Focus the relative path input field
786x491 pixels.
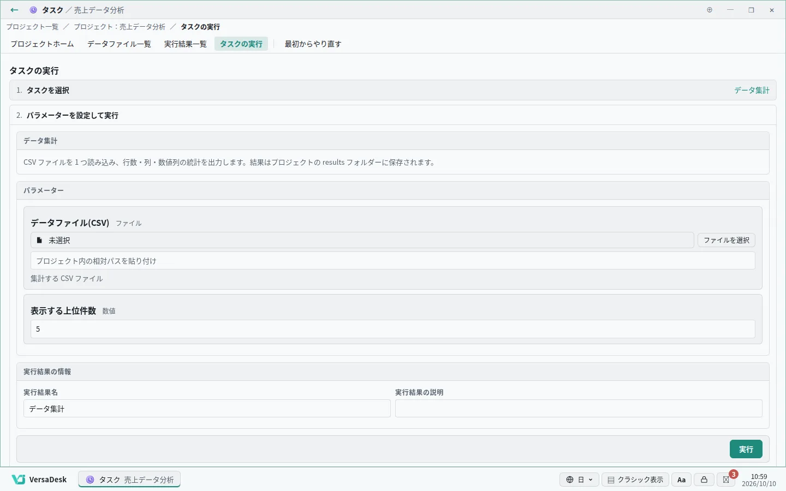393,261
